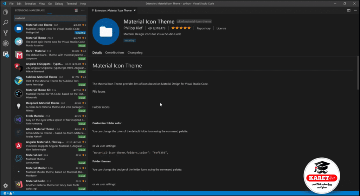Open editor more actions ellipsis

pos(355,10)
